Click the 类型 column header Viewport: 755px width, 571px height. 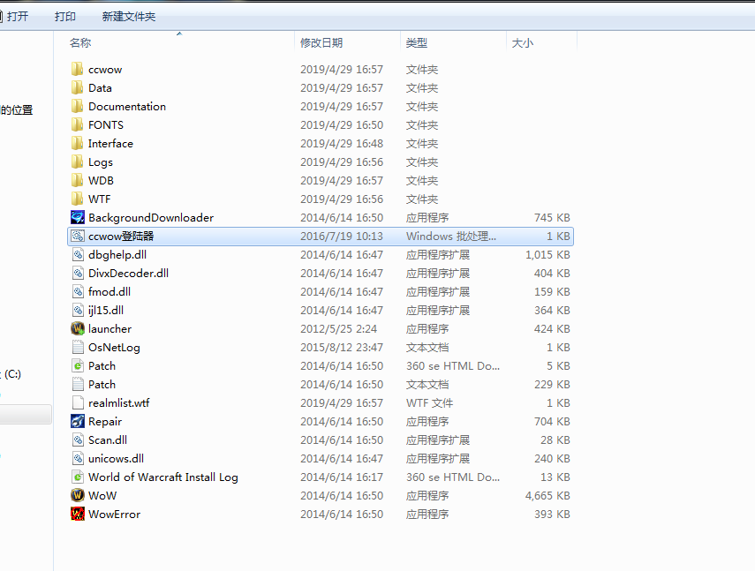point(415,41)
